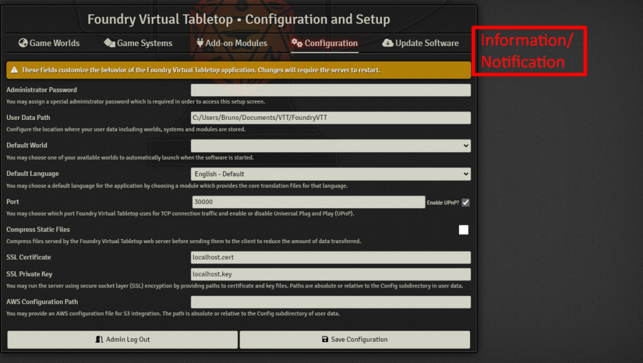Click the 'Port' label

[x=13, y=202]
